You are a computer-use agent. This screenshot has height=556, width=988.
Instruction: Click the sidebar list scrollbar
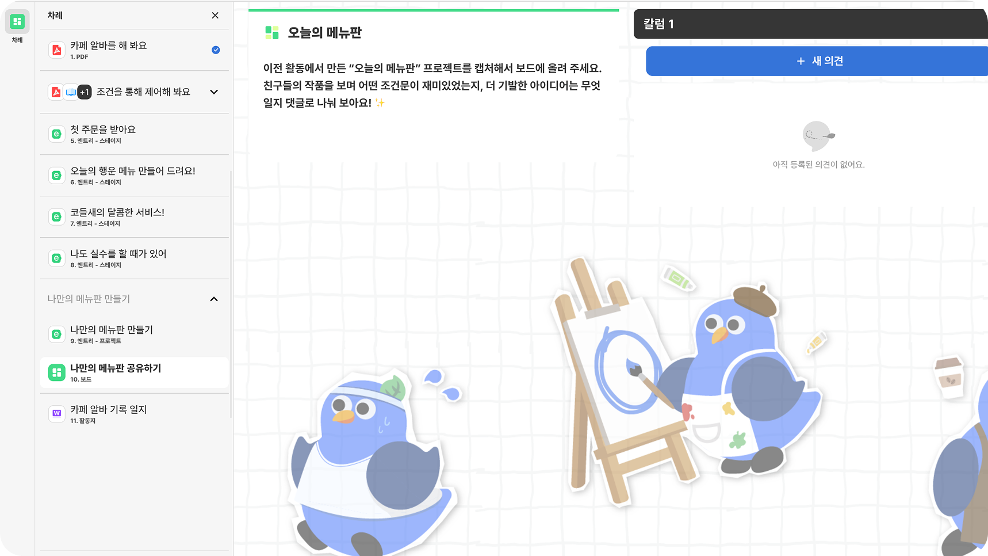point(231,294)
